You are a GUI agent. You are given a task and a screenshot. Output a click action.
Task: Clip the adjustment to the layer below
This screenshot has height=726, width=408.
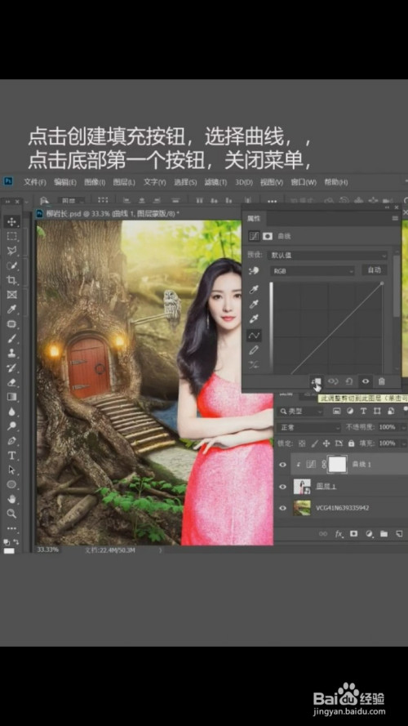(317, 381)
